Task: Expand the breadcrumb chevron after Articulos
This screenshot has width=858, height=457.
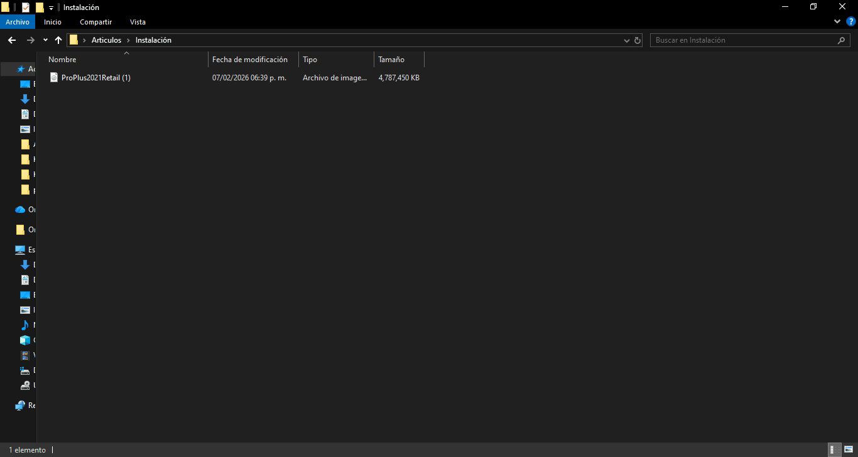Action: (128, 40)
